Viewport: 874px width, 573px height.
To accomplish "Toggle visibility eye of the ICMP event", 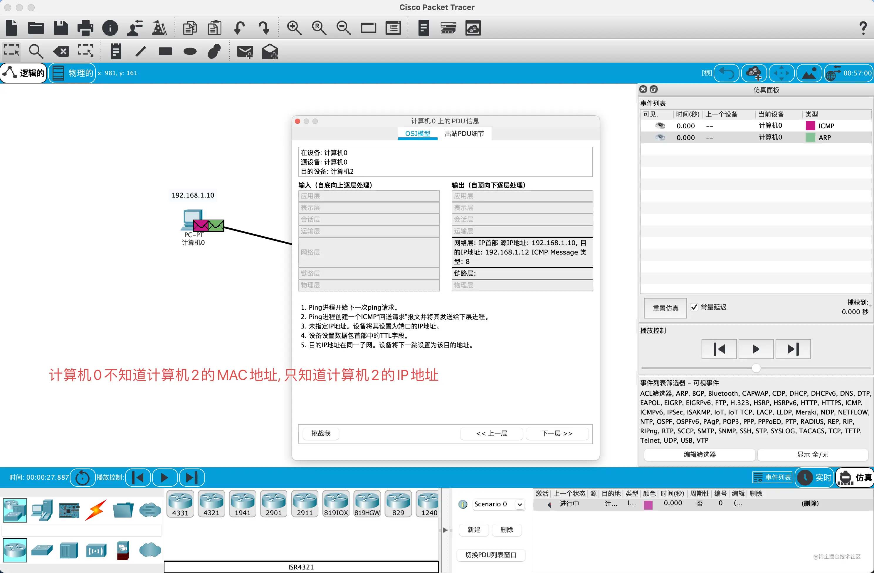I will click(x=660, y=126).
